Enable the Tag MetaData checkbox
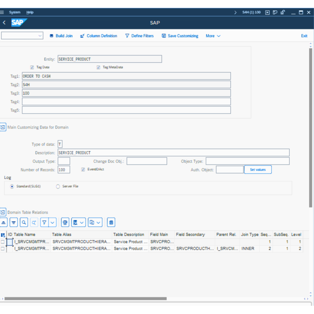The width and height of the screenshot is (314, 314). (x=98, y=67)
